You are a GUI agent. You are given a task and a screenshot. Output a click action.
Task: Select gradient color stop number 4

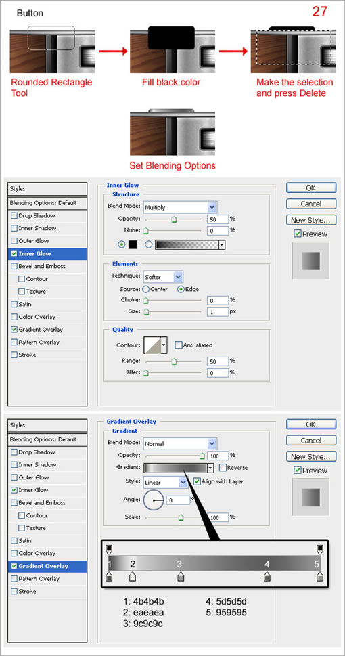click(x=267, y=577)
